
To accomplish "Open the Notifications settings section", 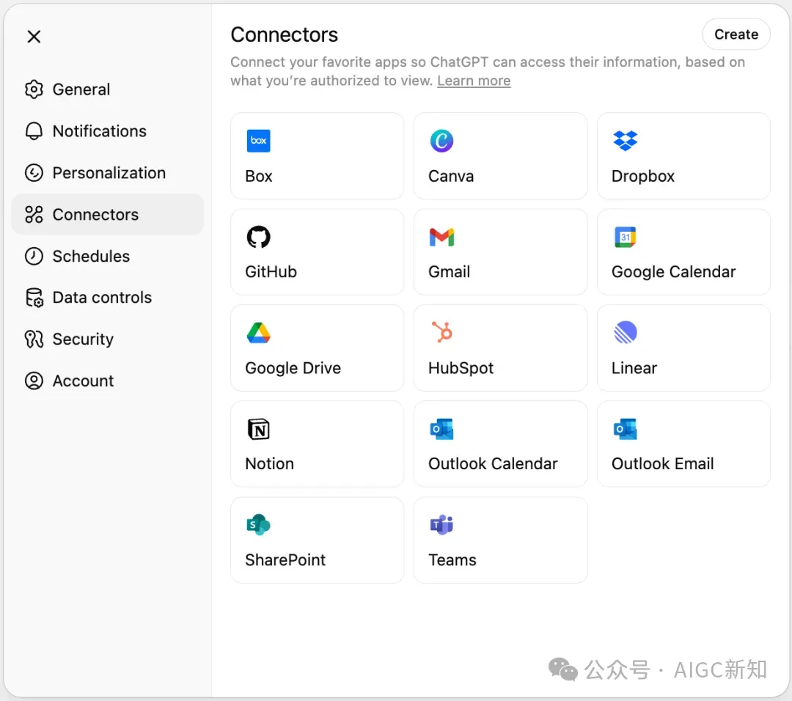I will tap(99, 131).
